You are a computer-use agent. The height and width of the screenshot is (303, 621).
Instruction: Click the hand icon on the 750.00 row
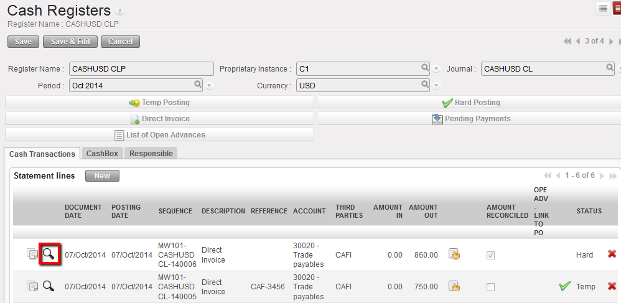pos(454,286)
